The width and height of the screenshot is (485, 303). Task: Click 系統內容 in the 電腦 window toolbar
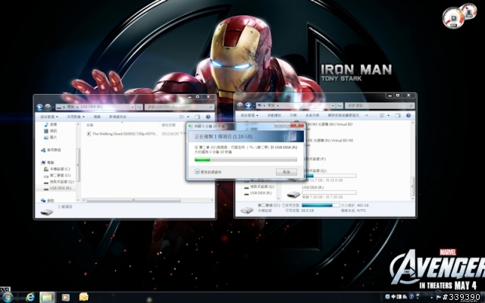coord(312,115)
